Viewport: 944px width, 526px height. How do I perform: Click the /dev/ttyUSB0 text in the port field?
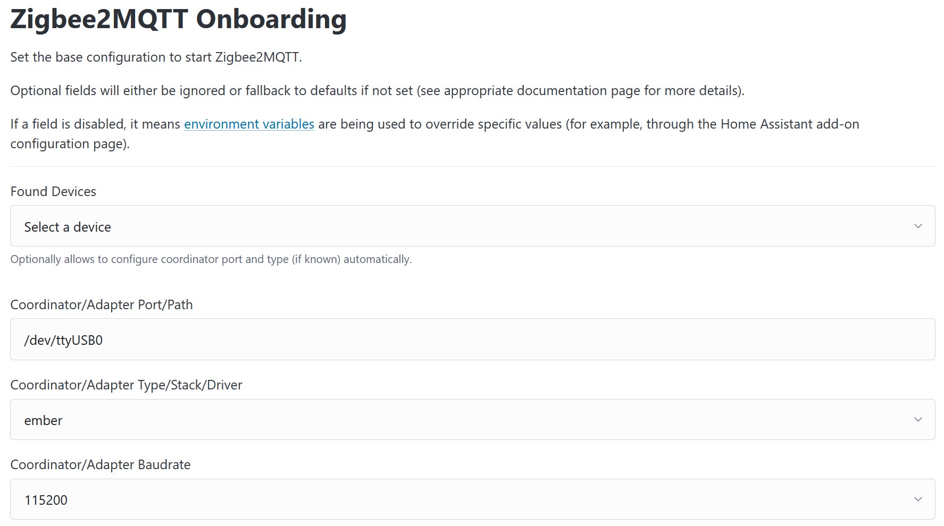click(x=63, y=341)
